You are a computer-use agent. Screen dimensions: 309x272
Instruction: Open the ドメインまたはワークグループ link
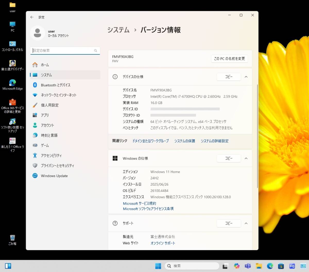pyautogui.click(x=151, y=141)
